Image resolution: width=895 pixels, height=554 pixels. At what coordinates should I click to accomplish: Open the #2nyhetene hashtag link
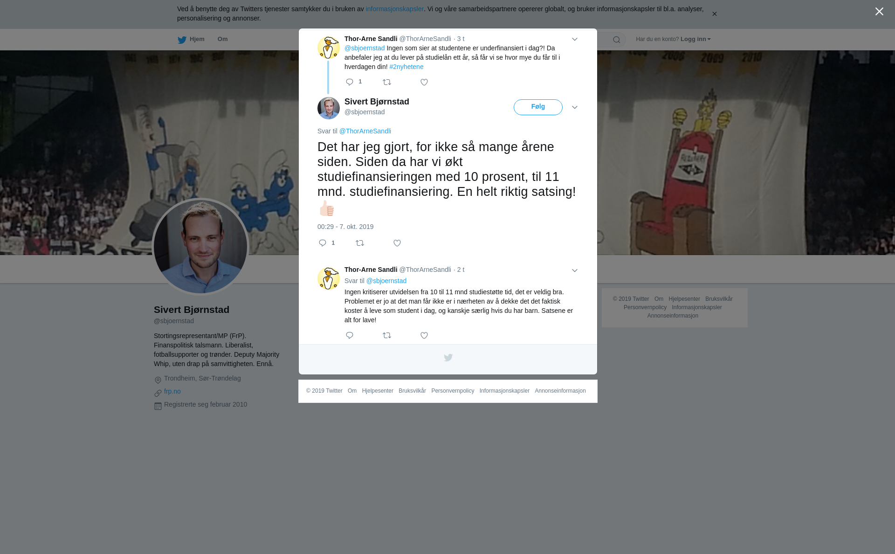pos(406,67)
